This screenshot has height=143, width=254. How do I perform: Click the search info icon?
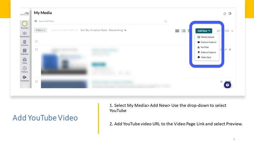tap(166, 21)
